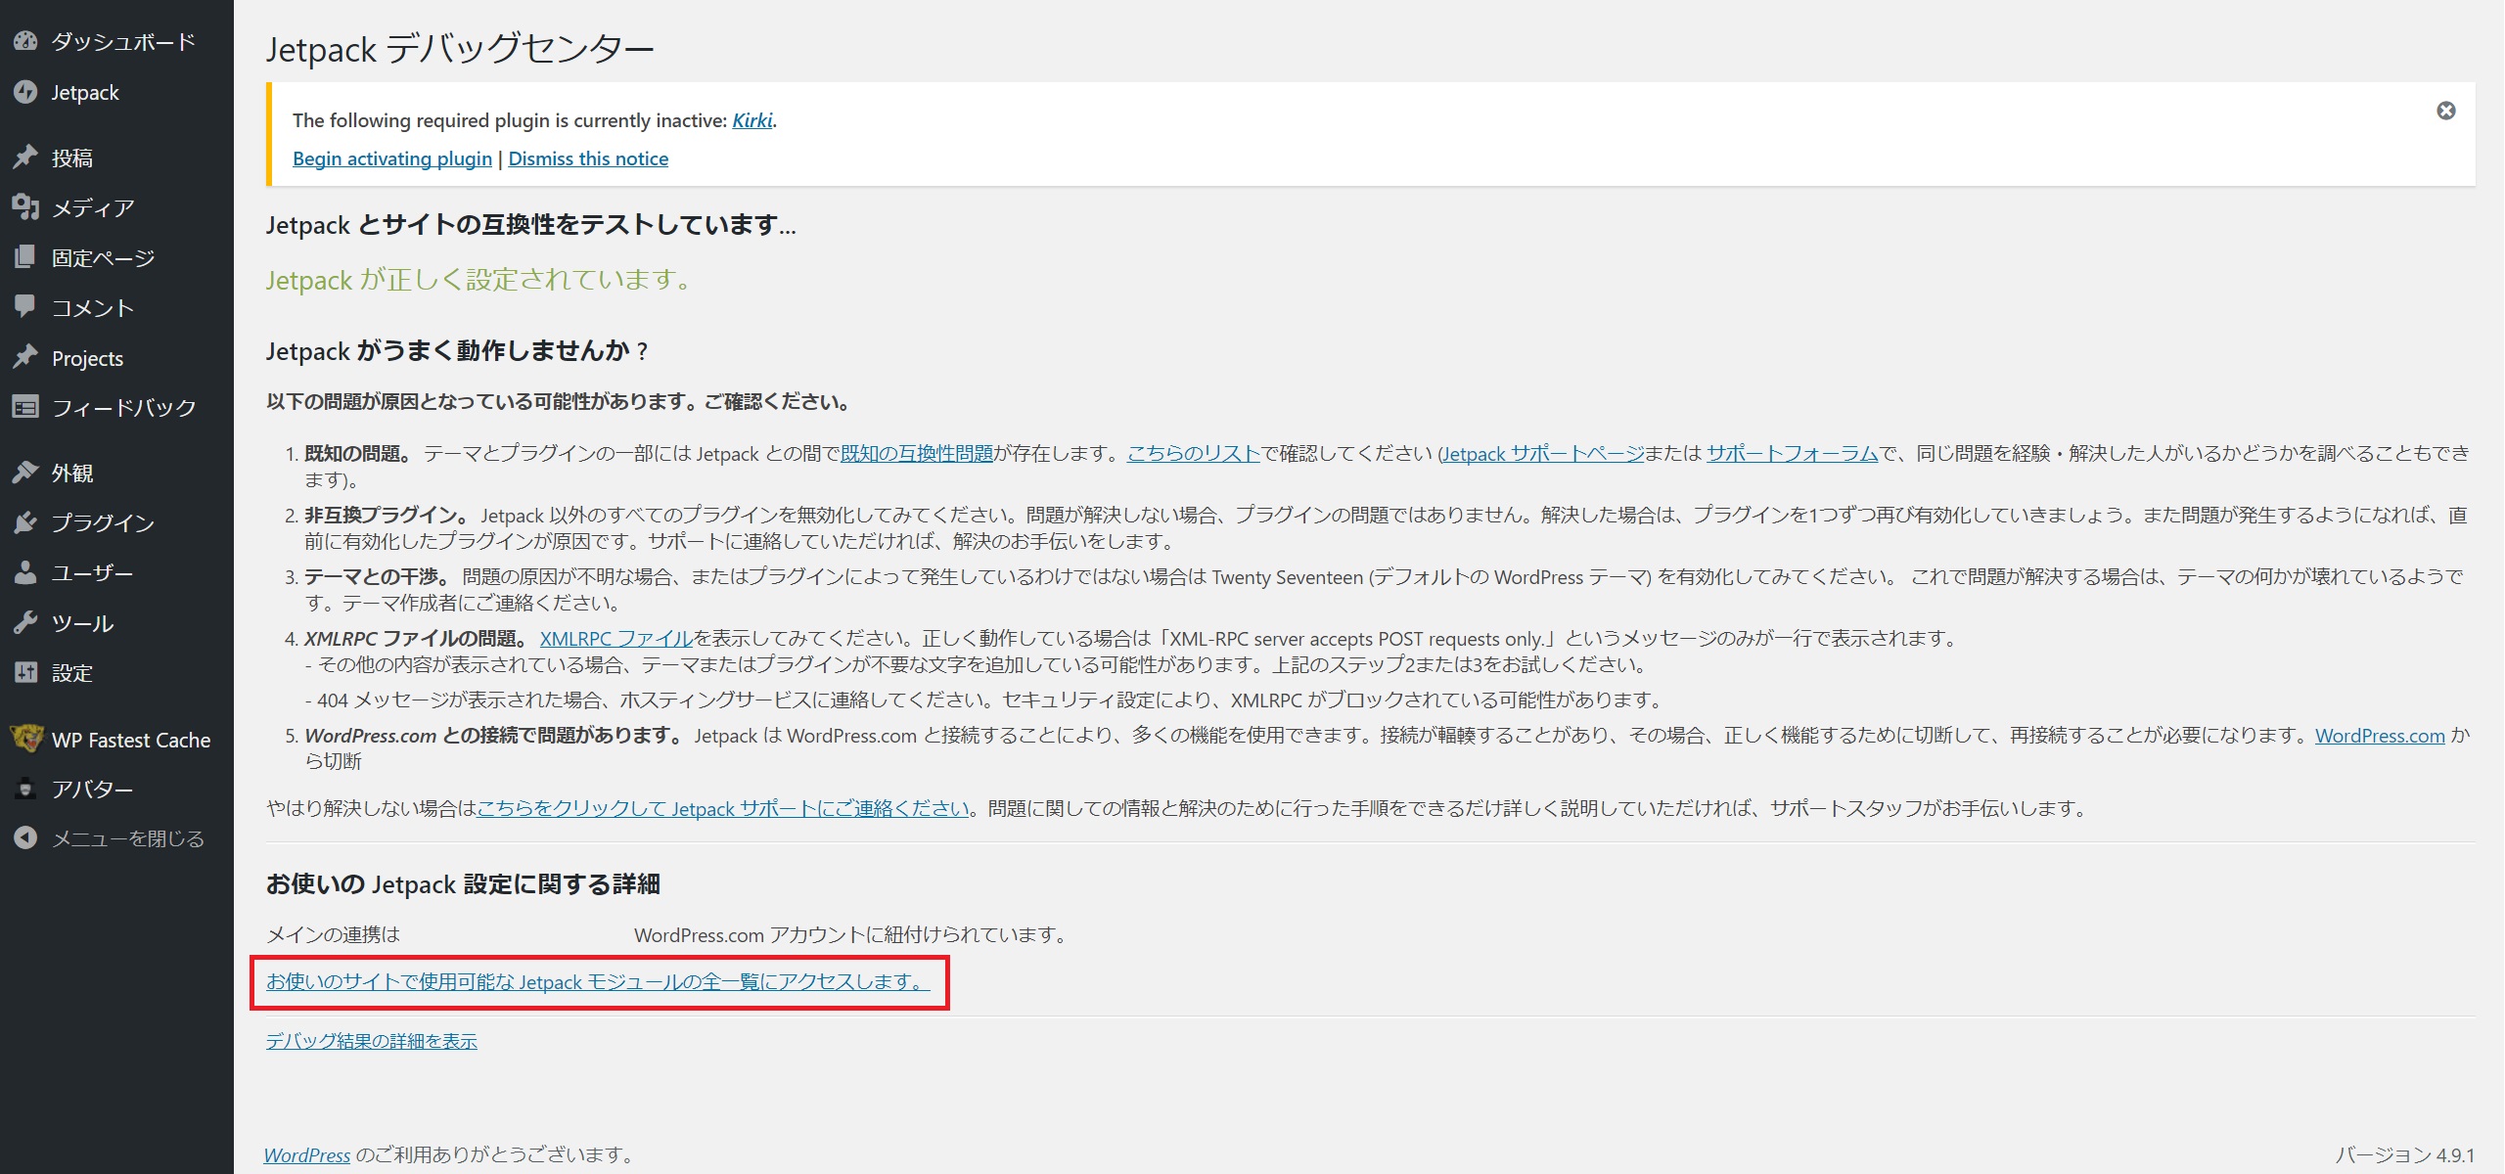Click the Dashboard gauge icon in sidebar

(x=25, y=41)
